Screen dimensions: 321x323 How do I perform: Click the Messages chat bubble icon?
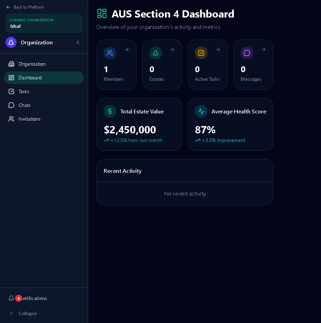(x=247, y=53)
